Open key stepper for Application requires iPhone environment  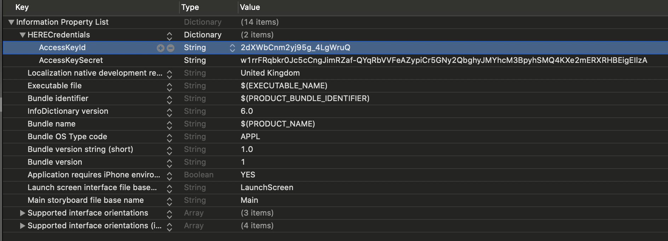coord(169,176)
